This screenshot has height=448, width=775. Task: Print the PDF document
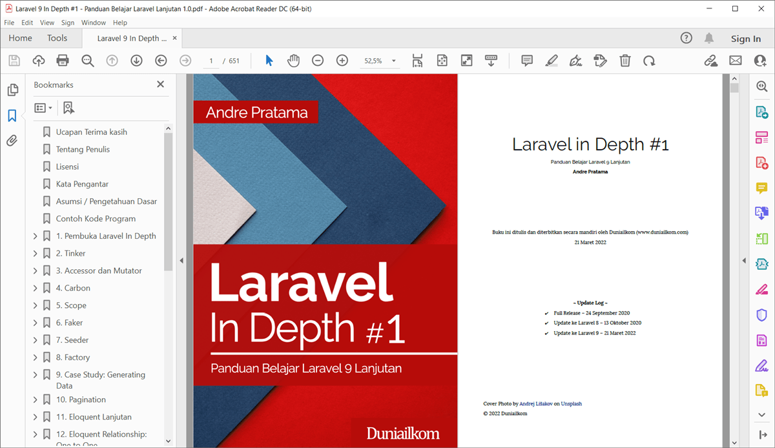63,61
